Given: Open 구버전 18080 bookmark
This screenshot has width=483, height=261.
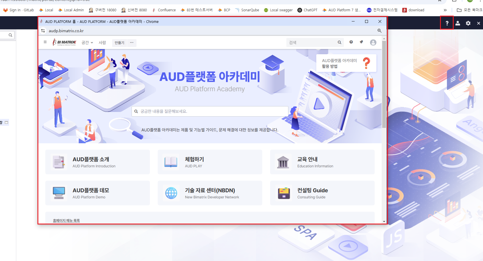Looking at the screenshot, I should tap(103, 10).
